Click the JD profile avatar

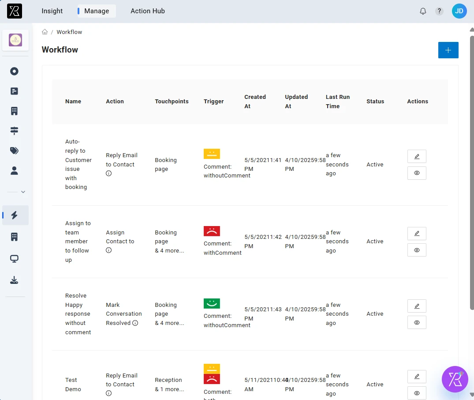point(459,11)
